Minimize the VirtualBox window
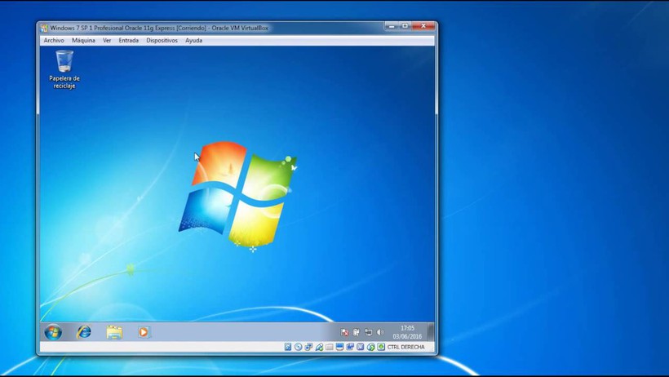 (x=392, y=26)
